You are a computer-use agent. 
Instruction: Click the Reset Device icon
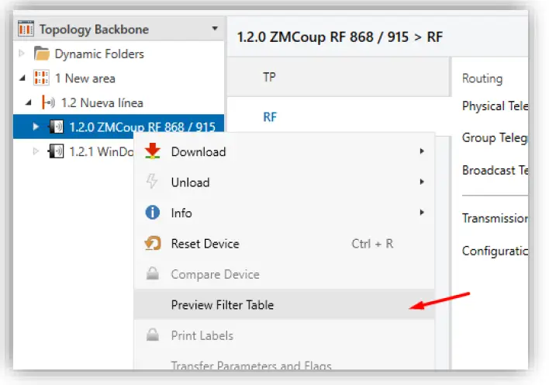coord(153,244)
